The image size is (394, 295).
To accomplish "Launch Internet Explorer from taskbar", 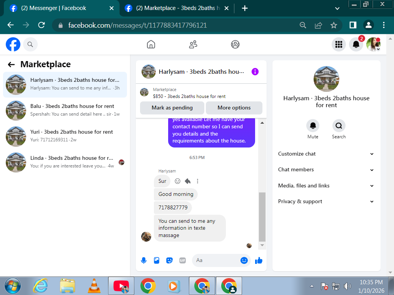I will click(x=40, y=286).
